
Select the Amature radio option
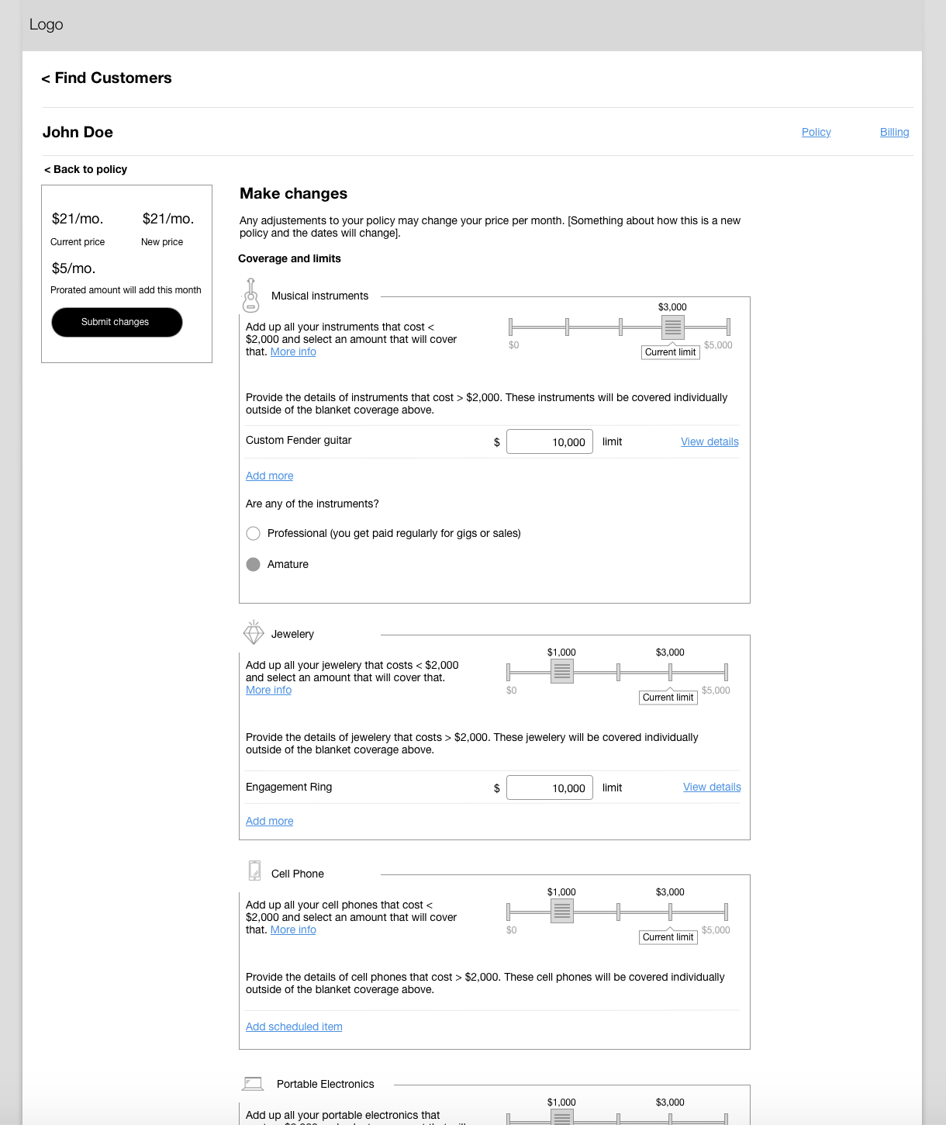253,565
